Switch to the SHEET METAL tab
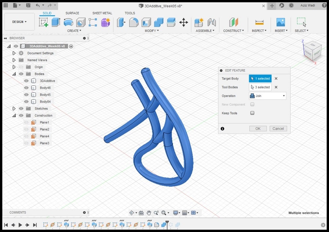The height and width of the screenshot is (232, 329). (102, 13)
